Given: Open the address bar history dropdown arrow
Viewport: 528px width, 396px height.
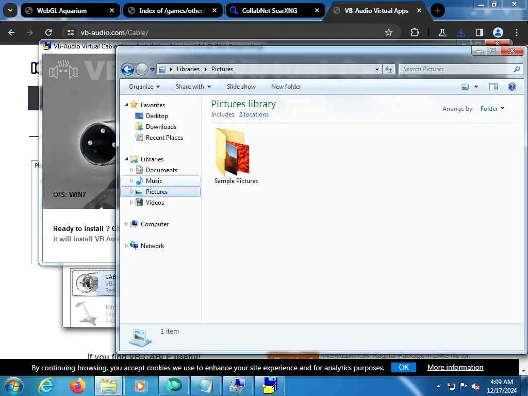Looking at the screenshot, I should [377, 70].
